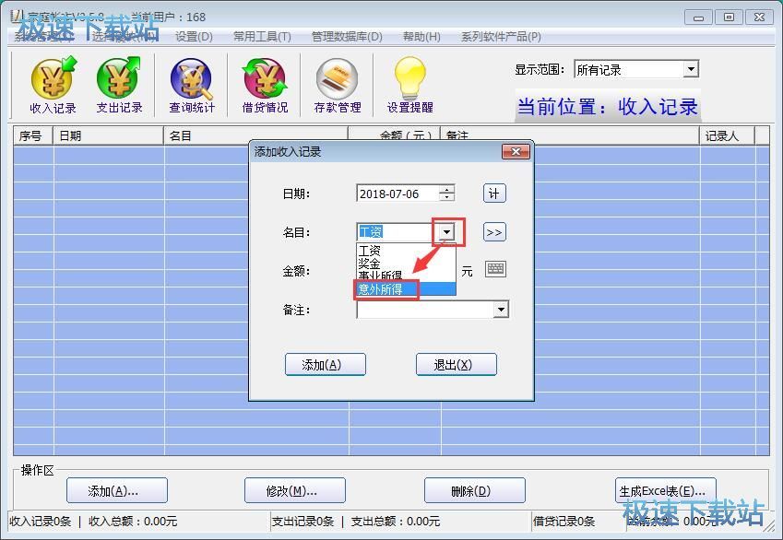Screen dimensions: 783x540
Task: Click 添加(A) button in the dialog
Action: (x=325, y=365)
